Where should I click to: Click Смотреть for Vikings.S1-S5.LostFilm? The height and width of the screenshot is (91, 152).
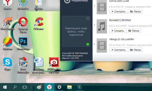(119, 50)
